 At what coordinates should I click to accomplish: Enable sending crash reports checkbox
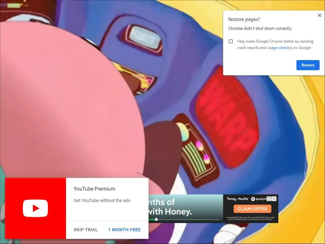[231, 41]
